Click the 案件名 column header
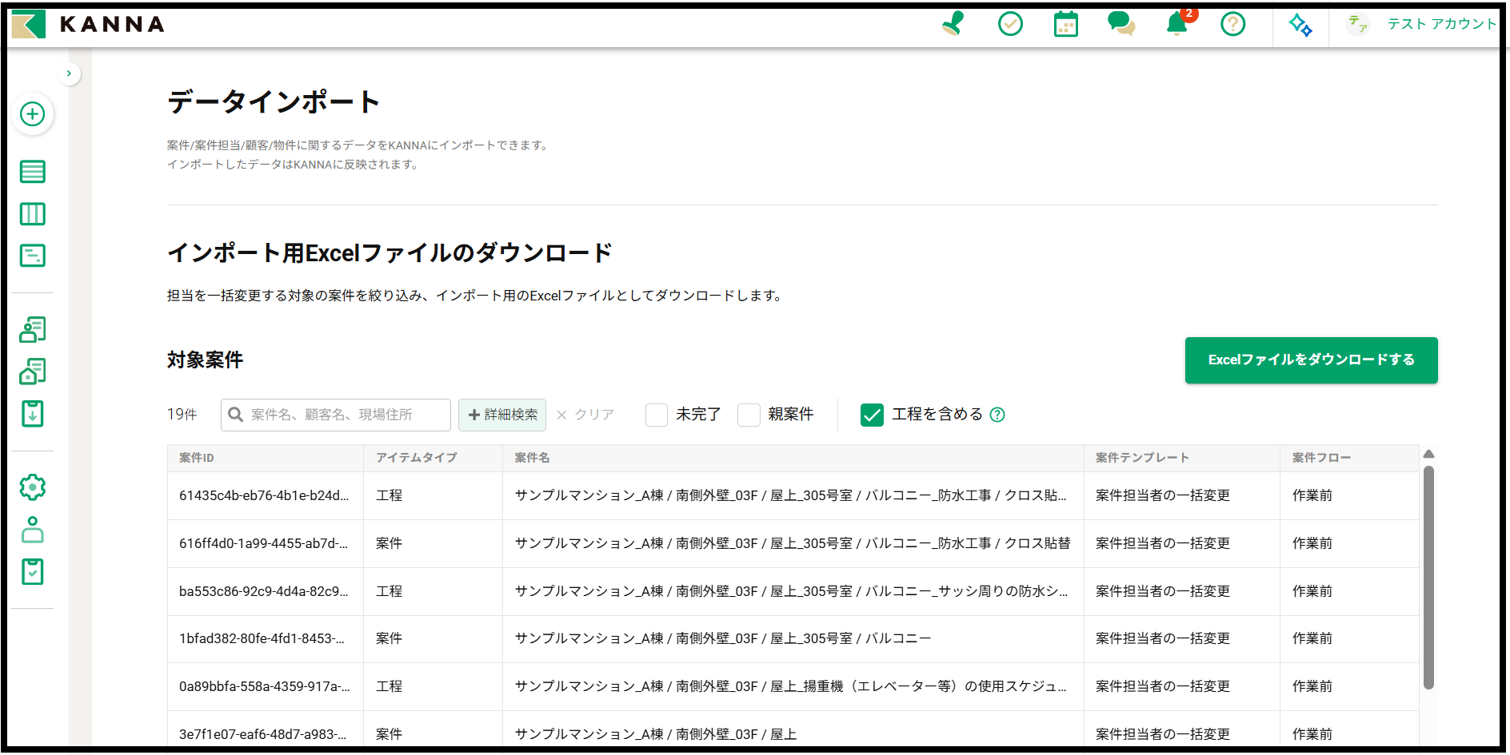This screenshot has height=755, width=1510. click(532, 458)
